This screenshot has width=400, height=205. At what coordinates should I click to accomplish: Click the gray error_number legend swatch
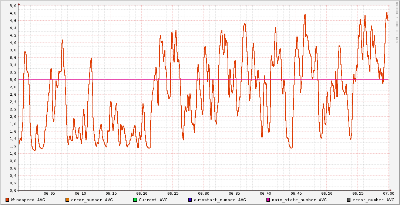point(349,200)
